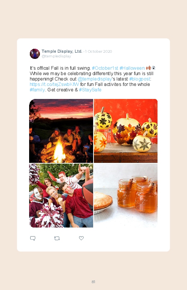Click the @templedisplay handle under name
187x290 pixels.
coord(56,56)
